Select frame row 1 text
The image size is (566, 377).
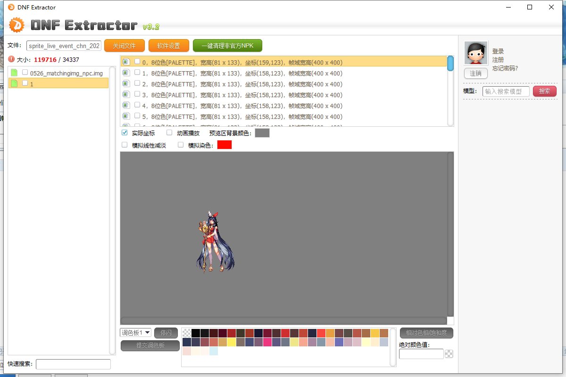pos(242,73)
